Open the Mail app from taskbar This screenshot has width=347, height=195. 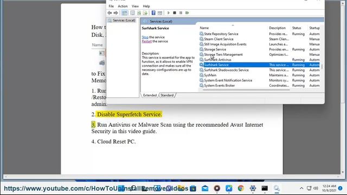[205, 188]
